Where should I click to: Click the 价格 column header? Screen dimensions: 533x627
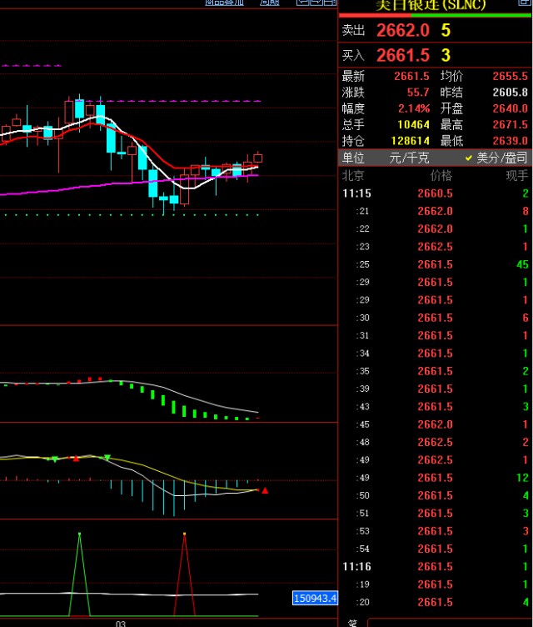coord(441,176)
